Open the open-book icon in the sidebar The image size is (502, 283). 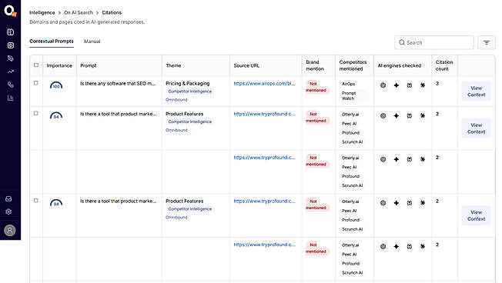pyautogui.click(x=10, y=32)
